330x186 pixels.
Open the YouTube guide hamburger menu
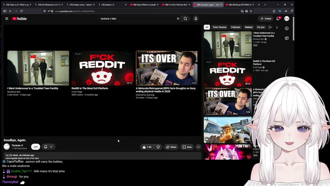(7, 19)
